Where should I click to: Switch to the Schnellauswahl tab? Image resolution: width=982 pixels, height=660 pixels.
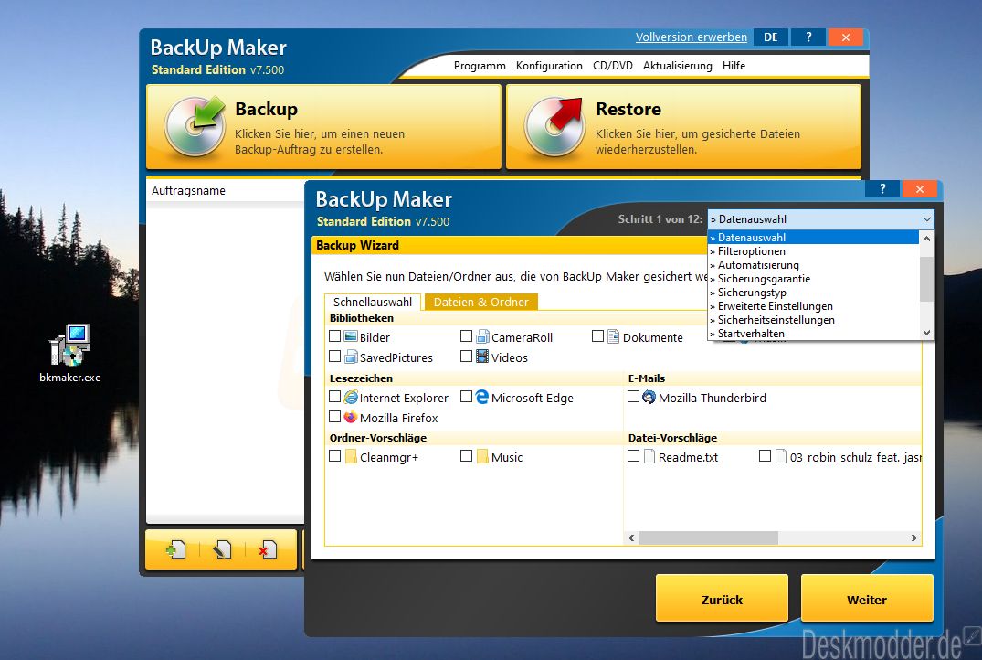click(373, 302)
